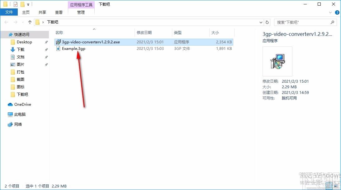Switch to details view via status bar icon
Viewport: 341px width, 190px height.
point(329,186)
